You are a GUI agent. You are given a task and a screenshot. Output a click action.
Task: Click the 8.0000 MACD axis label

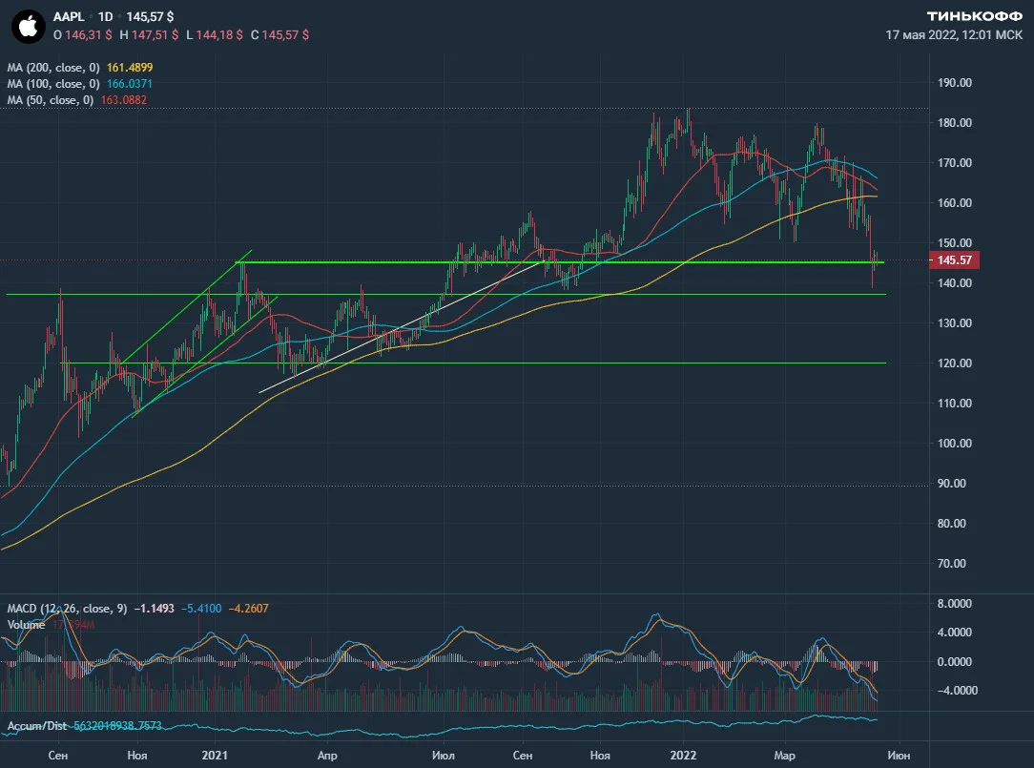point(955,603)
